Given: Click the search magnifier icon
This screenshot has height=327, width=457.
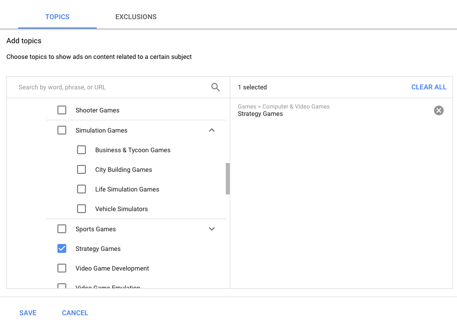Looking at the screenshot, I should [x=215, y=87].
